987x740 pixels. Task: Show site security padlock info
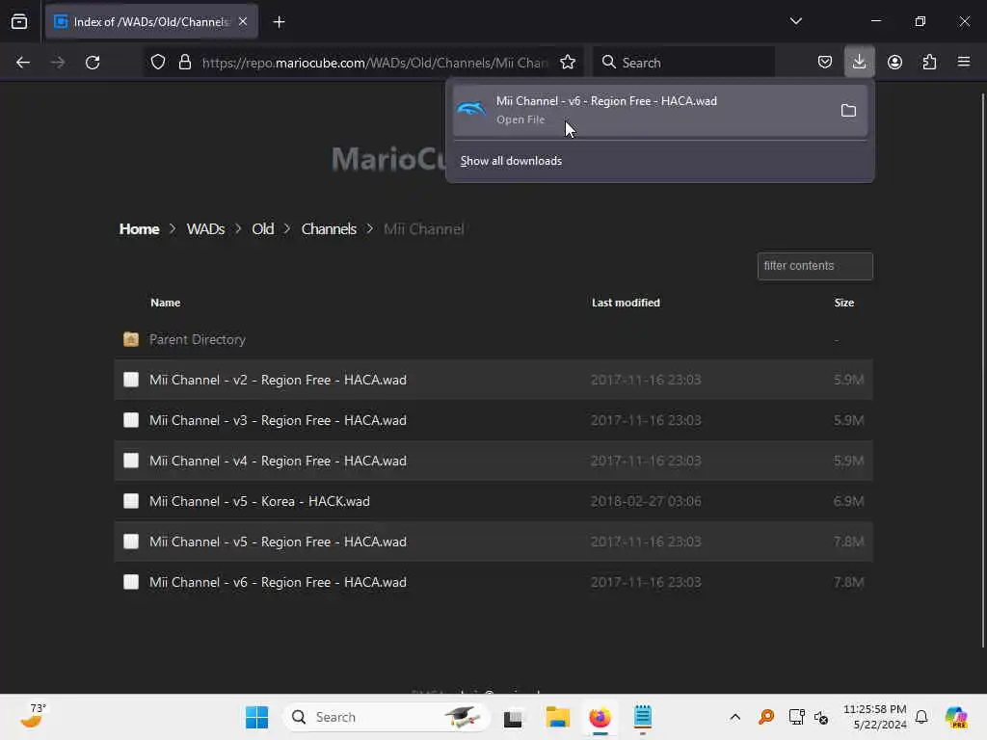[x=184, y=63]
